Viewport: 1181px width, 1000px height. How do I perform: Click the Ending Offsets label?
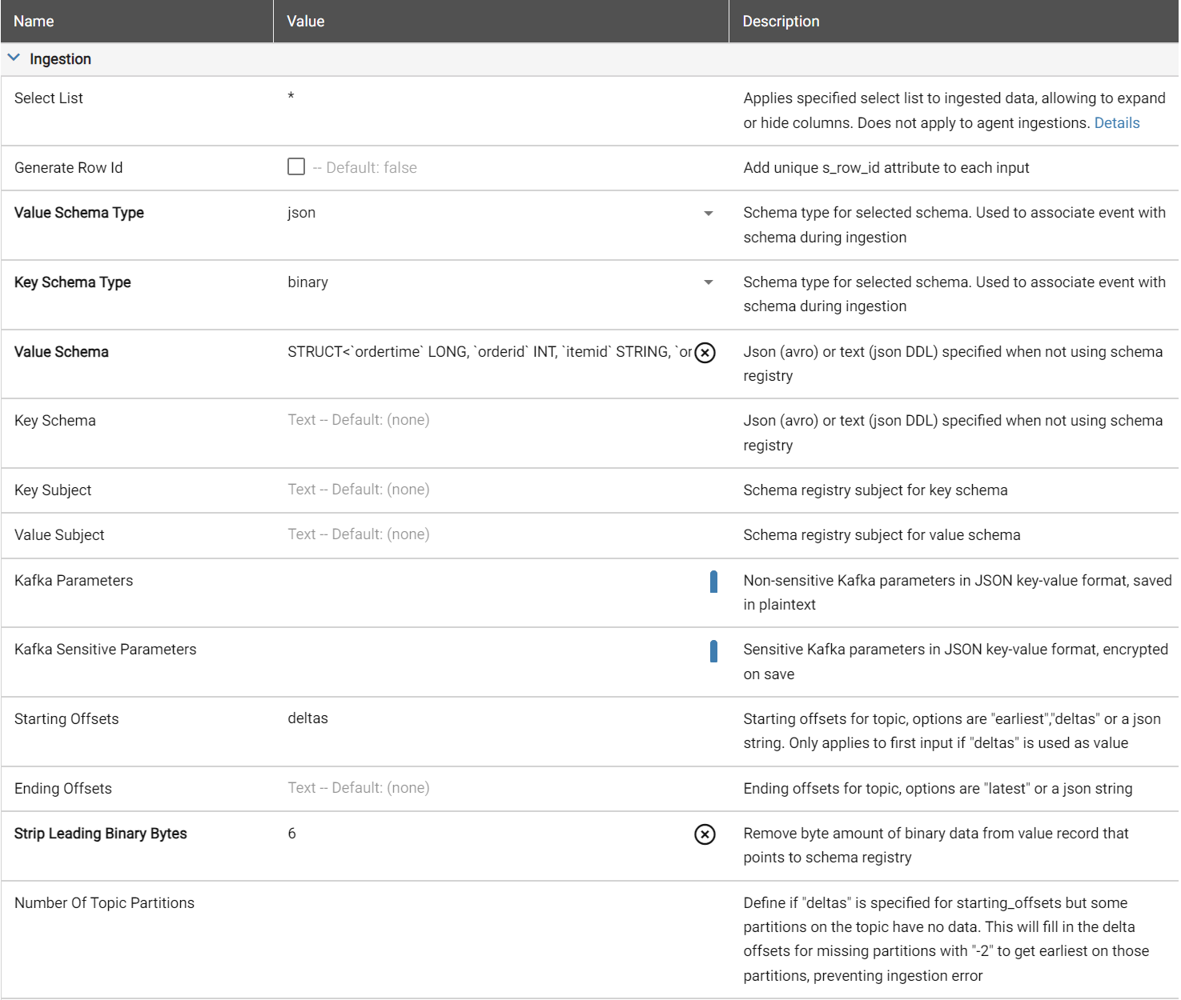[63, 789]
